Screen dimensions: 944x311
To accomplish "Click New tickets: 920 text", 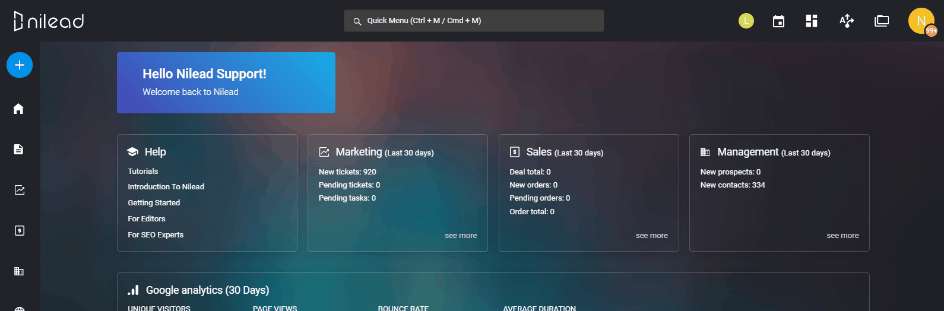I will [347, 172].
